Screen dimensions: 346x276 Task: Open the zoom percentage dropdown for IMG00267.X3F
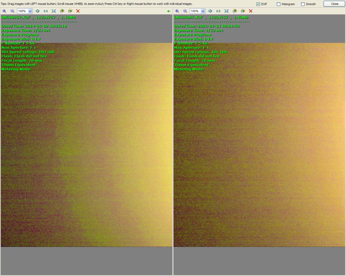point(30,11)
